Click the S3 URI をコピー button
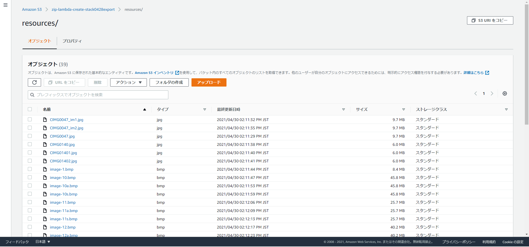The image size is (529, 247). point(490,20)
